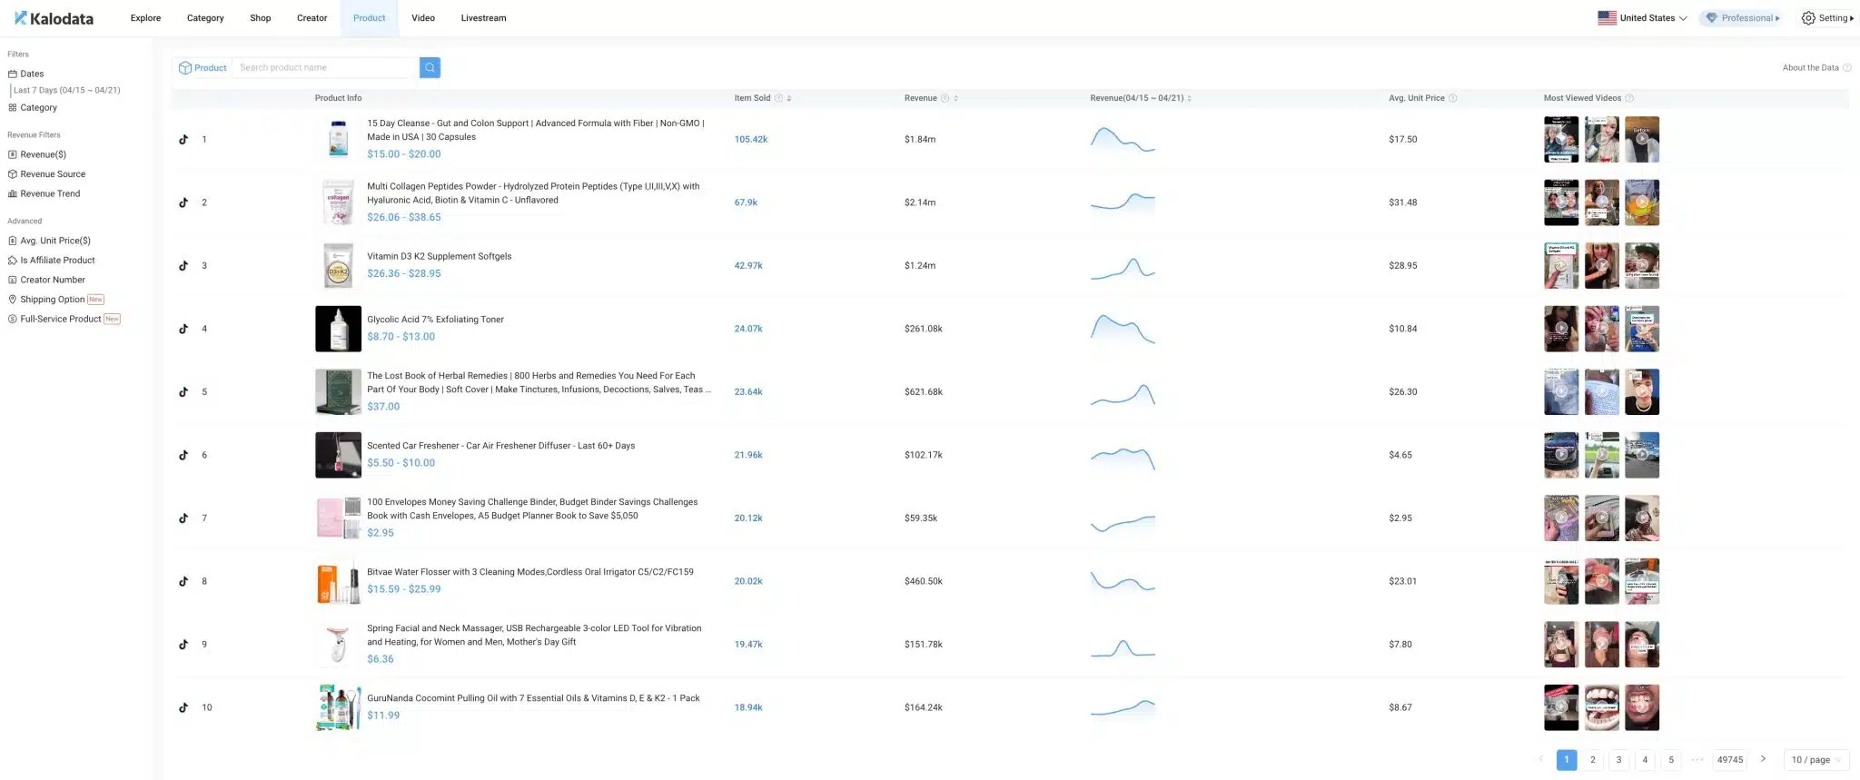Expand the Setting menu
Image resolution: width=1860 pixels, height=780 pixels.
pyautogui.click(x=1827, y=18)
